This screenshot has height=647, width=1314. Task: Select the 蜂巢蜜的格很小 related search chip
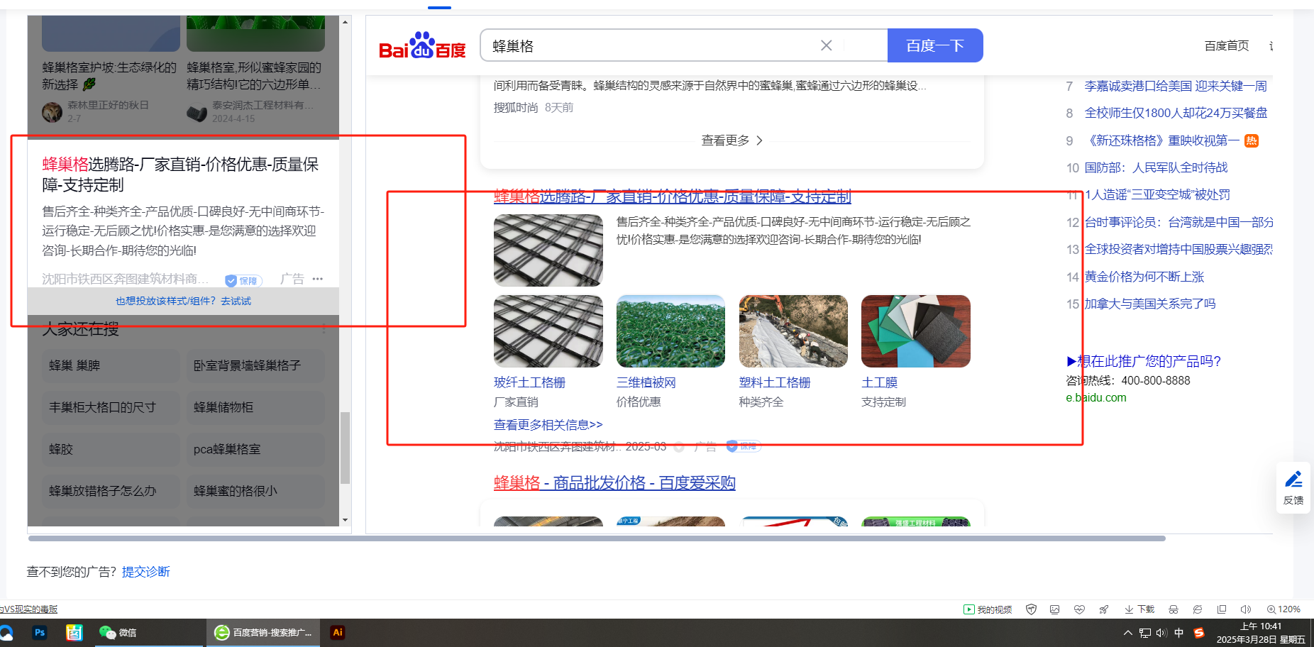(255, 491)
